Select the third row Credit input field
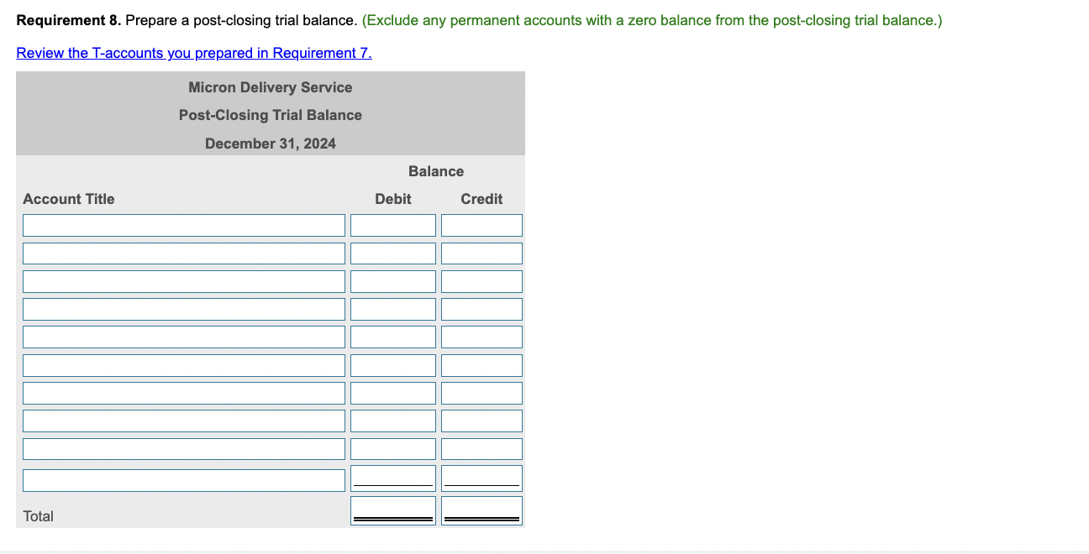 tap(481, 283)
